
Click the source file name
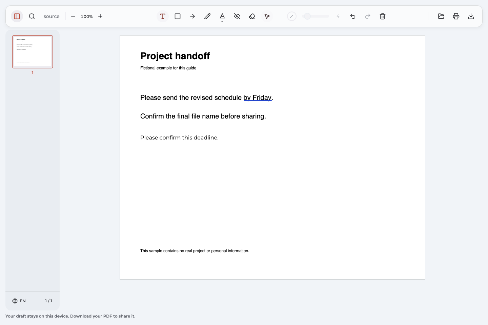(x=52, y=16)
